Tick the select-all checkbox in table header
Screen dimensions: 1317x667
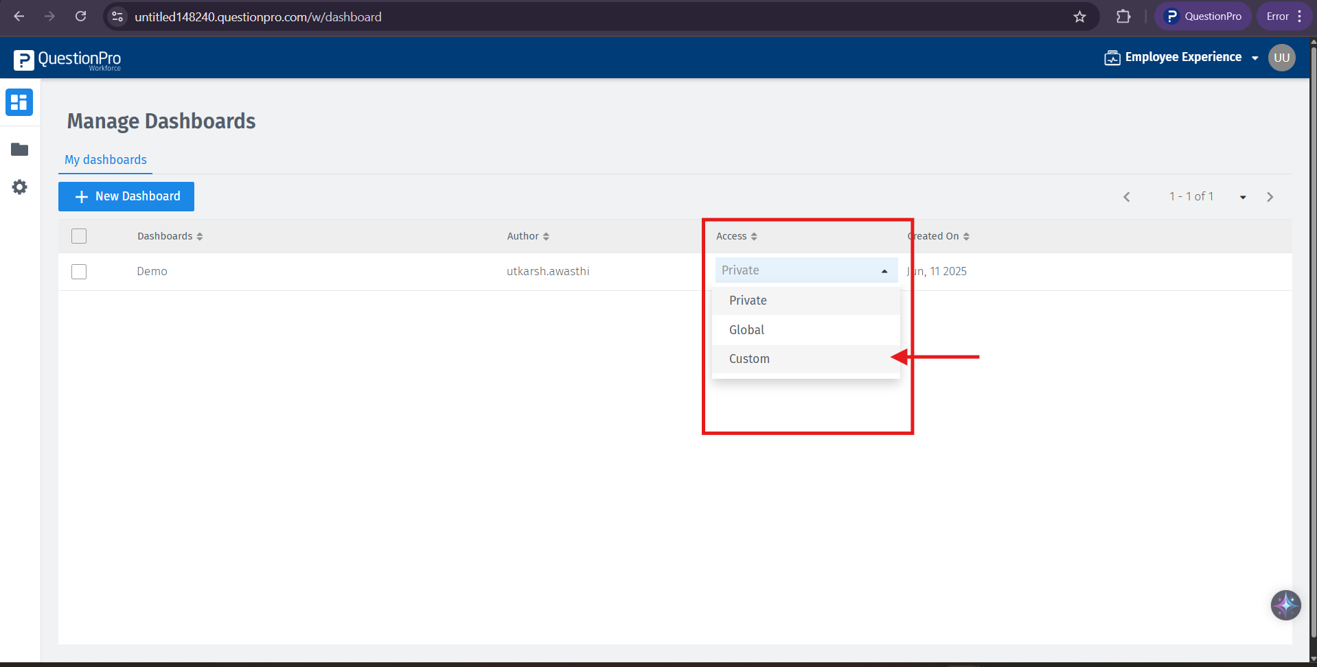(79, 236)
